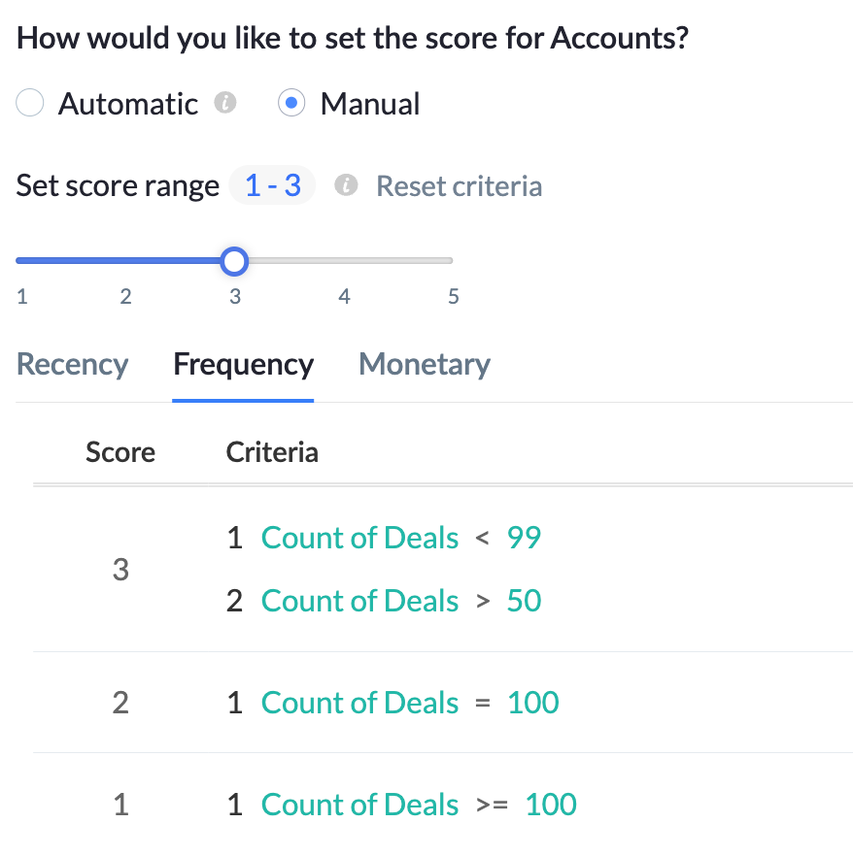Click the score range slider handle
The image size is (853, 856).
234,260
